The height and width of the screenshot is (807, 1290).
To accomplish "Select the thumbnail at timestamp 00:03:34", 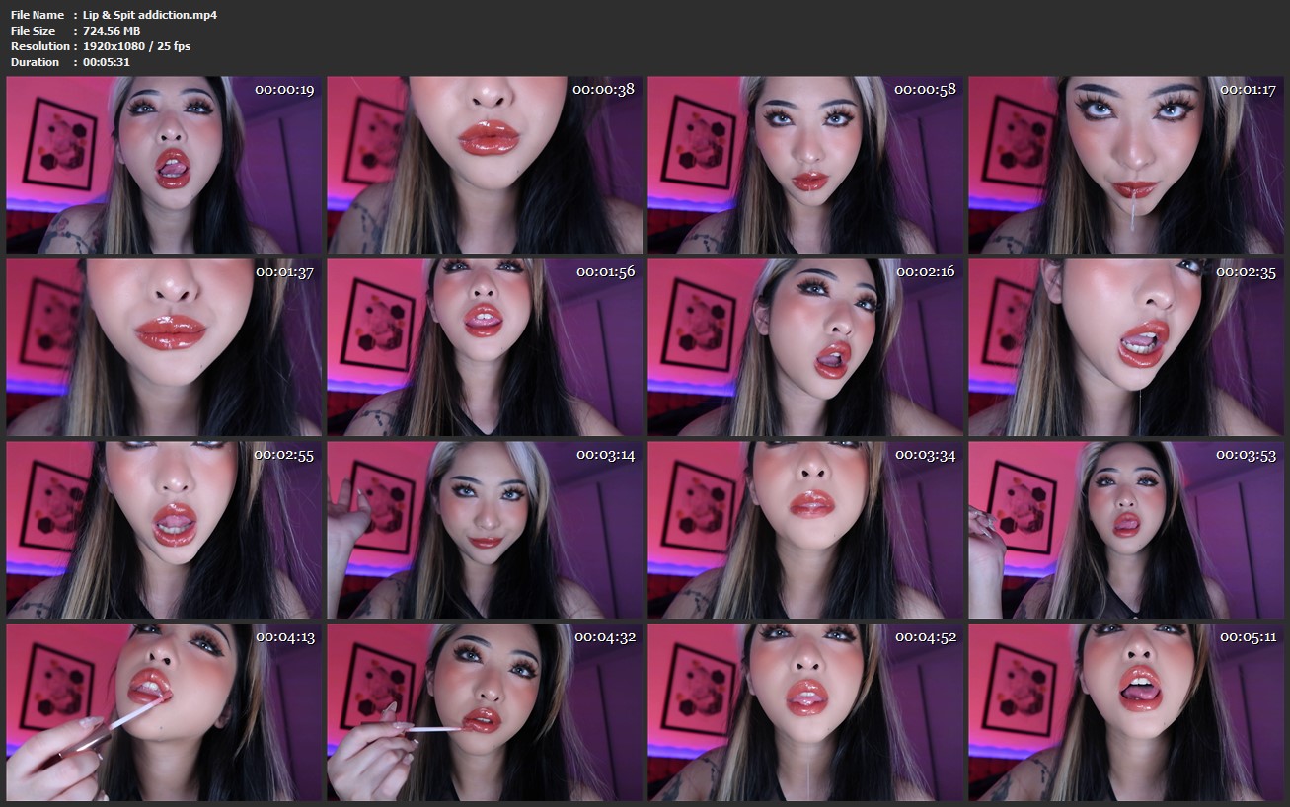I will click(805, 530).
